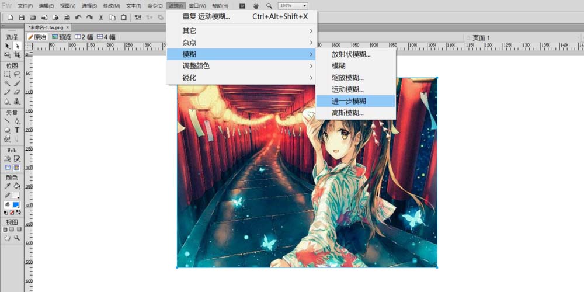The image size is (584, 292).
Task: Select the Hotspot tool
Action: click(x=7, y=159)
